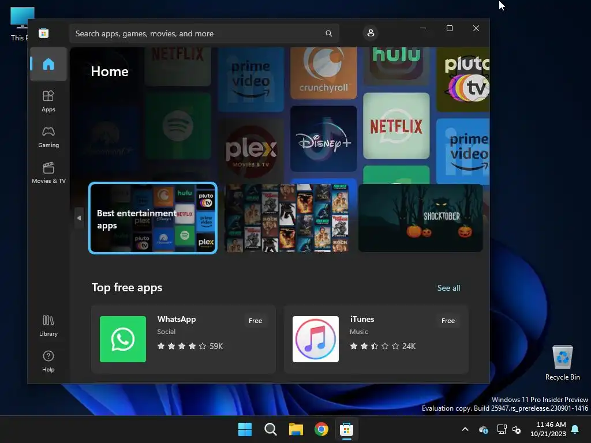
Task: Go to the Gaming section
Action: pos(48,137)
